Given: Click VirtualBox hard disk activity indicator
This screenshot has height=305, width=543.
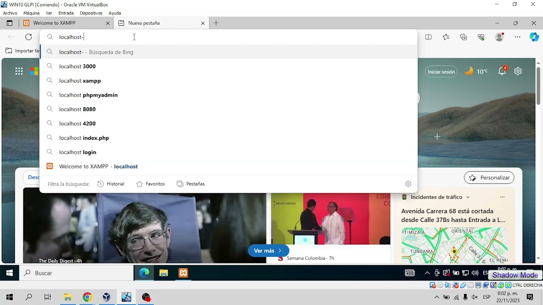Looking at the screenshot, I should click(x=433, y=285).
